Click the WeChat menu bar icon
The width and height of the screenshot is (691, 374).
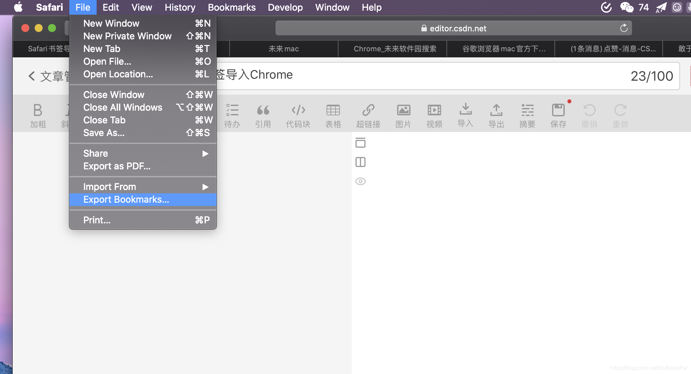[627, 7]
